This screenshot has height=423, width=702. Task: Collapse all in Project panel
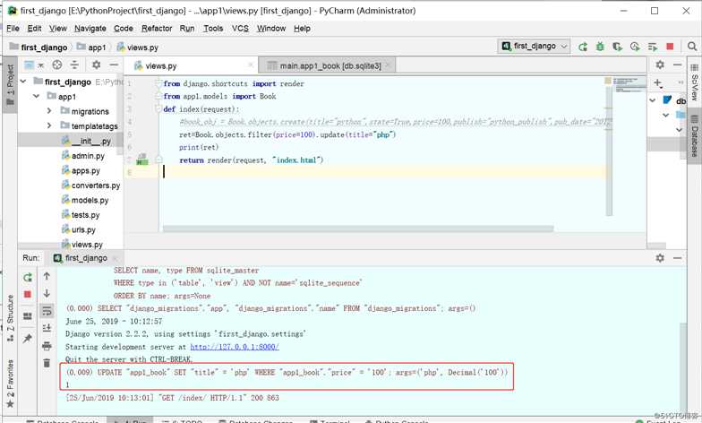(x=74, y=65)
